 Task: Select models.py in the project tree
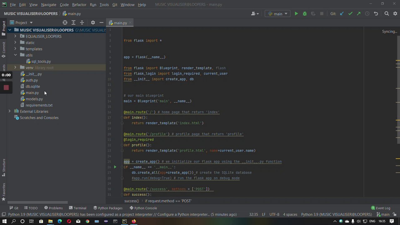[x=34, y=99]
